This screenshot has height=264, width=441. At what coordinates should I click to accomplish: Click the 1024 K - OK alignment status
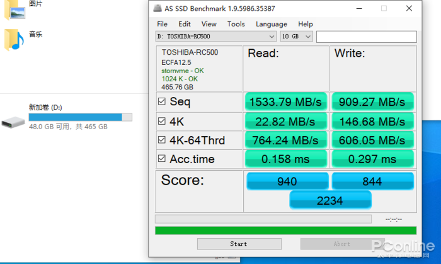[x=180, y=79]
